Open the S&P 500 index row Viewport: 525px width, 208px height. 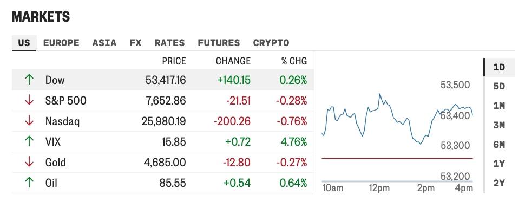pos(163,101)
